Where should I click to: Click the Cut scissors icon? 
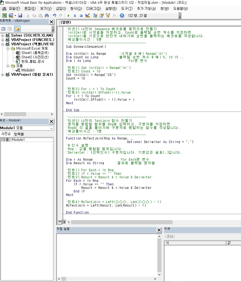[28, 16]
